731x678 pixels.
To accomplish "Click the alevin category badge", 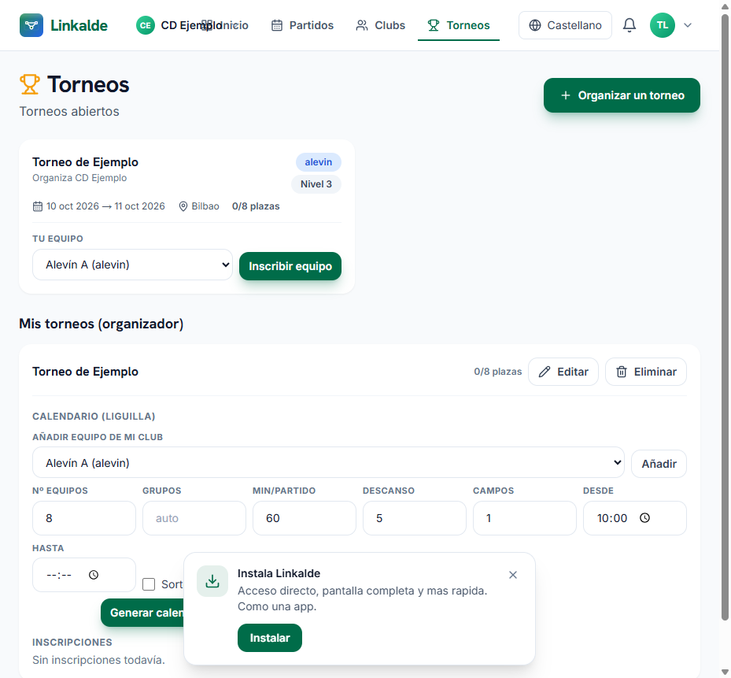I will coord(319,162).
